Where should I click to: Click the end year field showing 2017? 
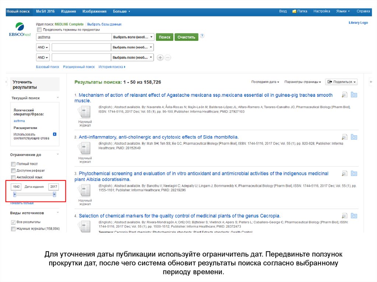pyautogui.click(x=54, y=187)
